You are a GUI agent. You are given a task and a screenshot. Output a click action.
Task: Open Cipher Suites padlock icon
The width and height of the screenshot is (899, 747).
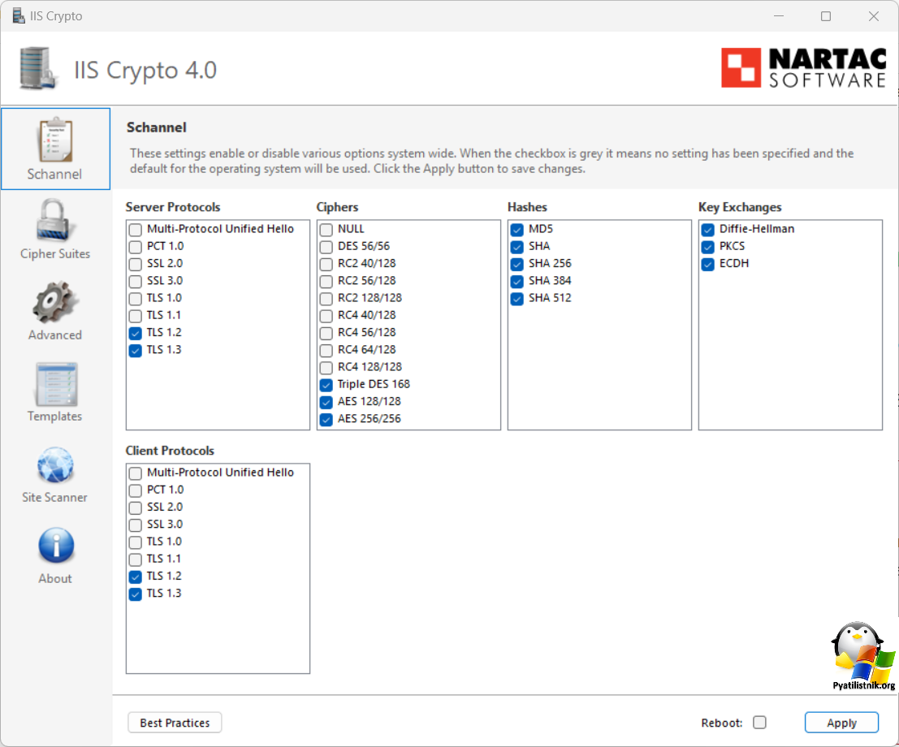[x=54, y=221]
